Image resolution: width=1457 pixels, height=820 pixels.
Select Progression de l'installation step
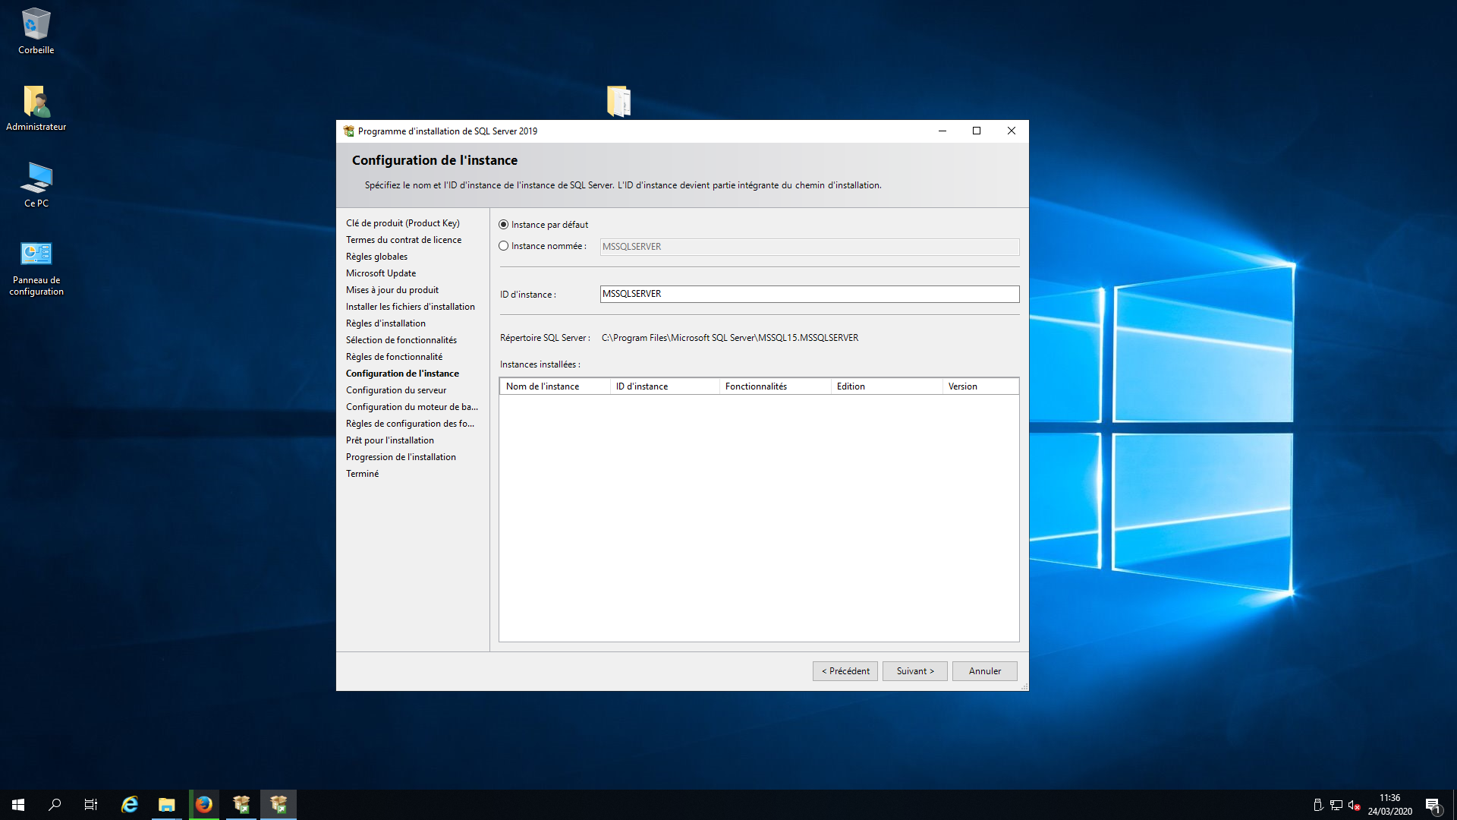[401, 457]
